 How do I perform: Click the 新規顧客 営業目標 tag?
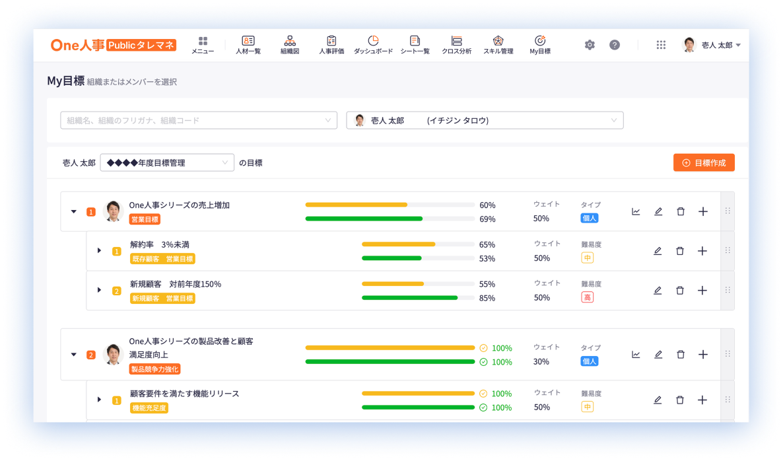[162, 298]
